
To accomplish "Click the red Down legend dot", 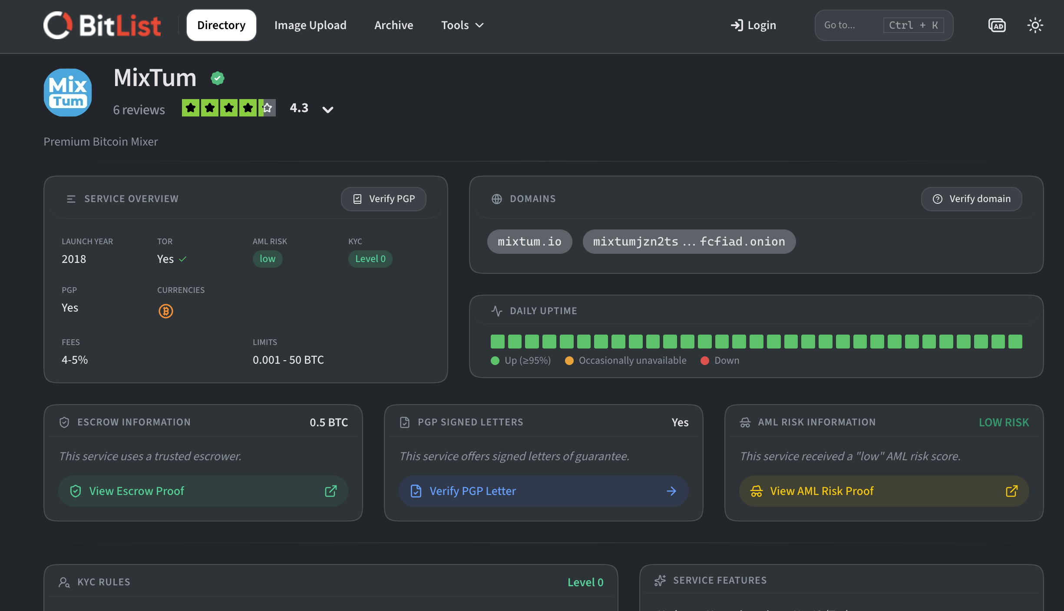I will (705, 361).
